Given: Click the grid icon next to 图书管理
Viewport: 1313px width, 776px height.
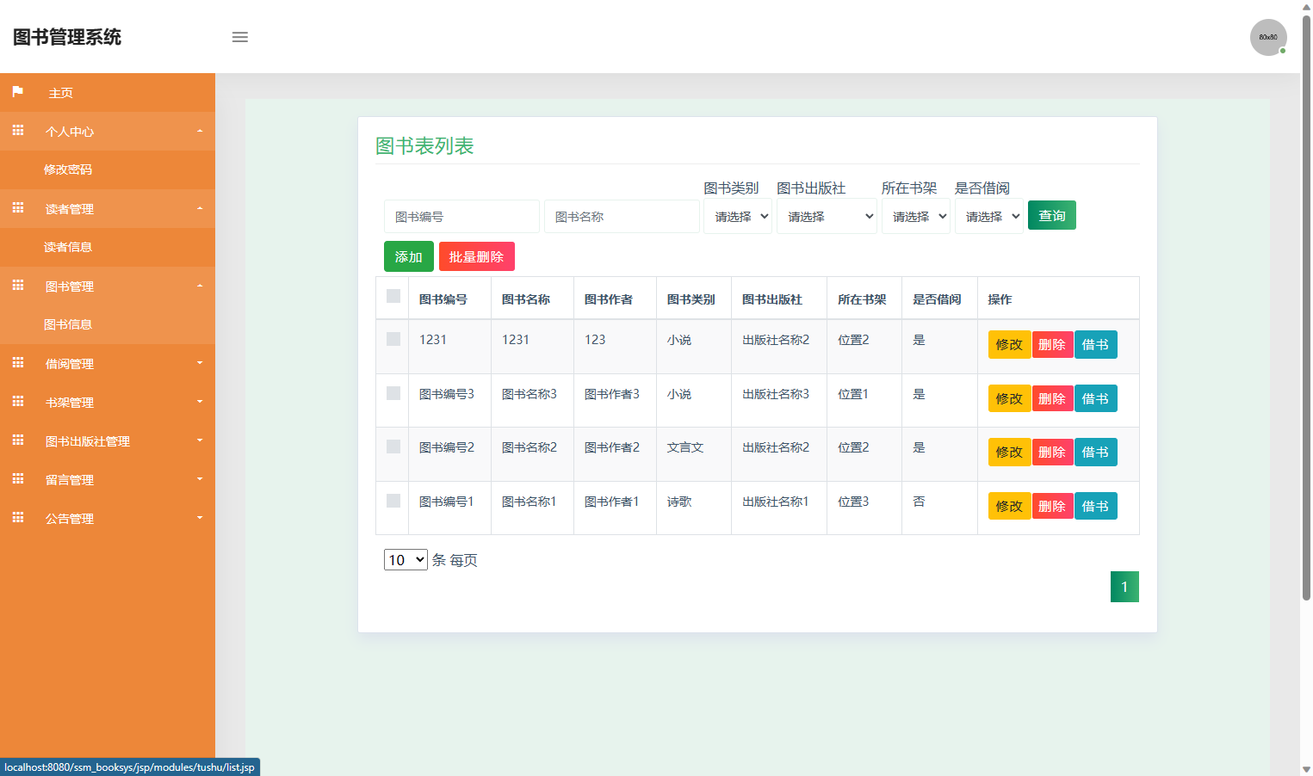Looking at the screenshot, I should point(17,286).
